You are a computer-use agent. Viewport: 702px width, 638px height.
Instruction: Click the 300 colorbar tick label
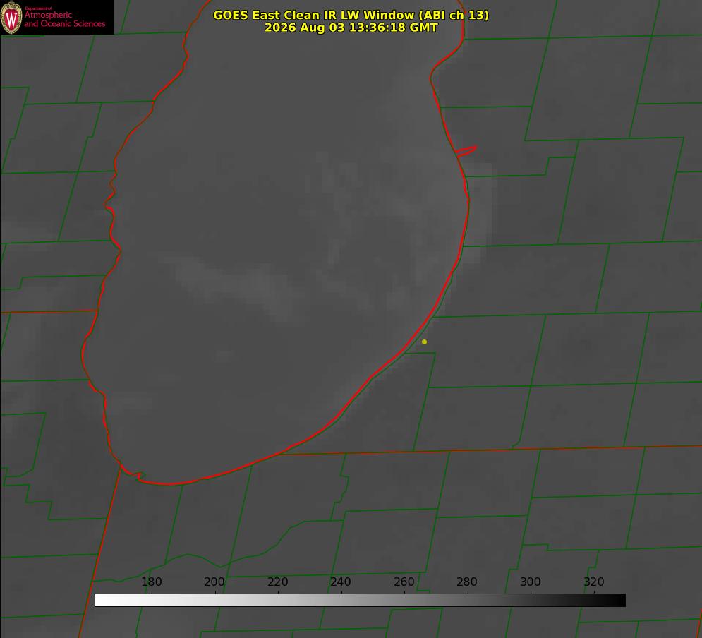(x=531, y=582)
